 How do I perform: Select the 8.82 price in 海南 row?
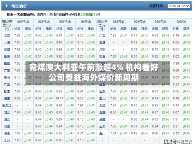(17, 98)
